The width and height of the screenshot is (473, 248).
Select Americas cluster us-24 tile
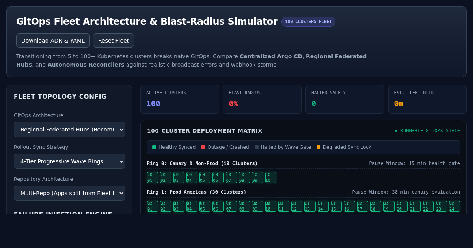pyautogui.click(x=454, y=206)
